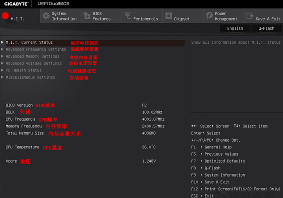Click the Vcore value 1.248V
The image size is (283, 198).
[149, 161]
